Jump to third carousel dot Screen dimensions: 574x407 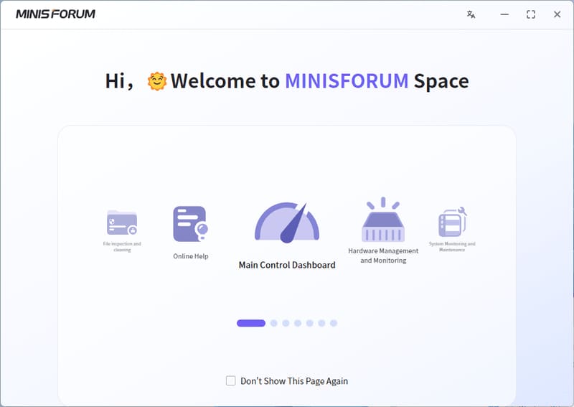[x=286, y=323]
